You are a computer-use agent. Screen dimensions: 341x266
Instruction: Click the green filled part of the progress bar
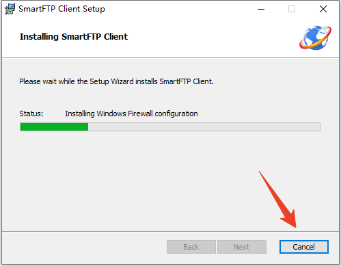point(54,127)
